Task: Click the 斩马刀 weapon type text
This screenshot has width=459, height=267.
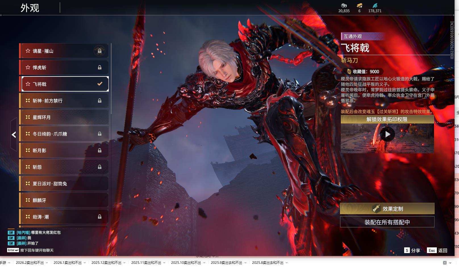Action: [349, 60]
